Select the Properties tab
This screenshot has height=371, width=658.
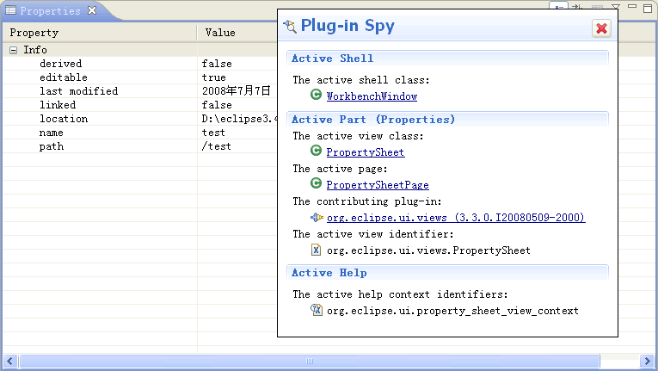click(x=50, y=11)
